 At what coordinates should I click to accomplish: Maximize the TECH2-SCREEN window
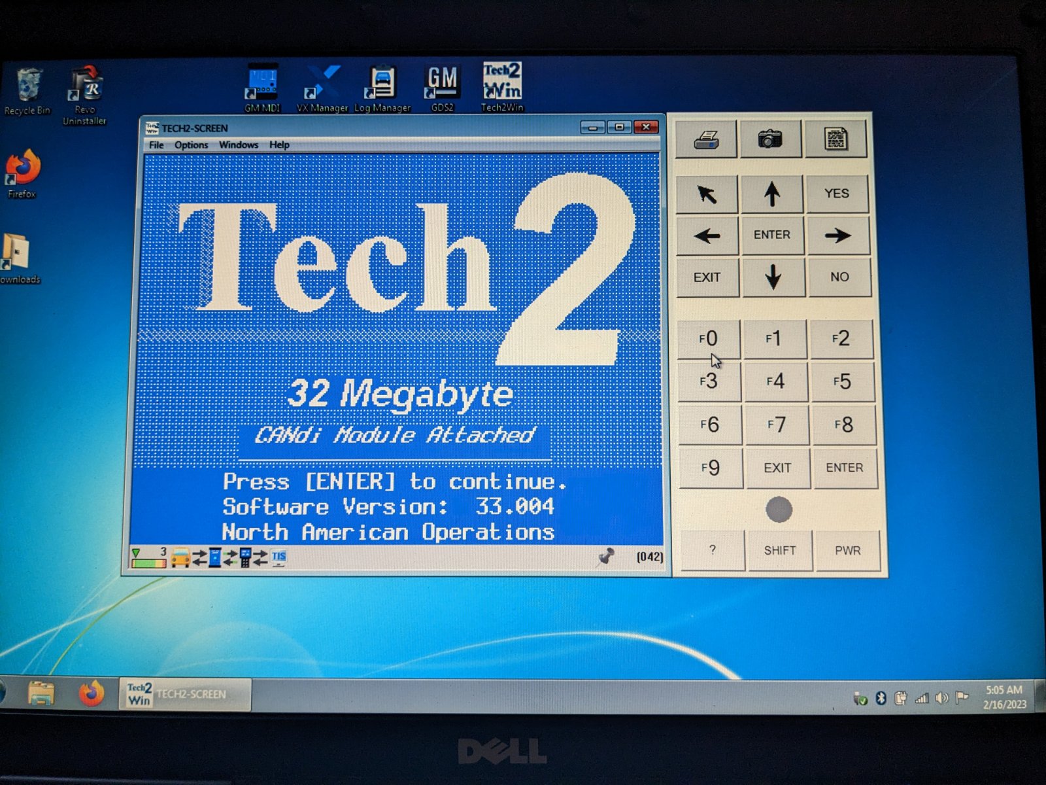tap(619, 127)
